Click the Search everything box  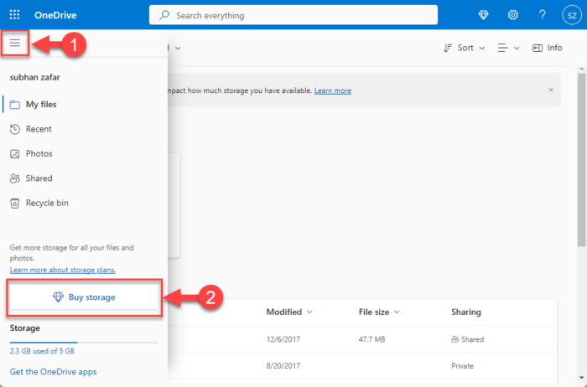click(293, 15)
